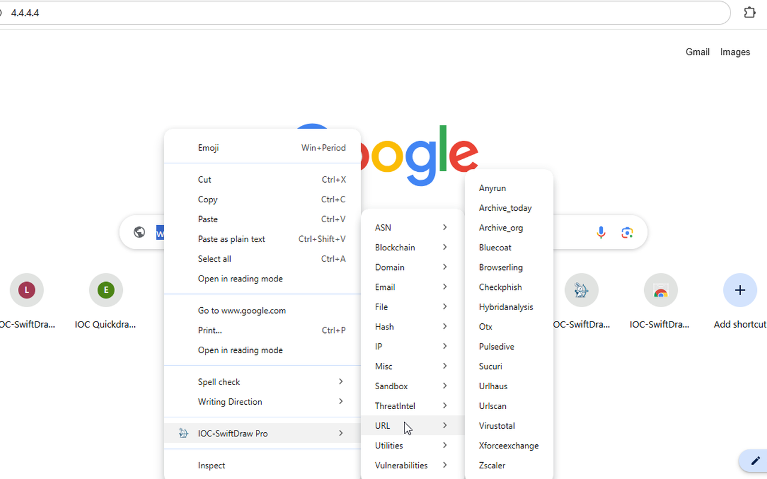Expand the IP category
The width and height of the screenshot is (767, 479).
[412, 346]
